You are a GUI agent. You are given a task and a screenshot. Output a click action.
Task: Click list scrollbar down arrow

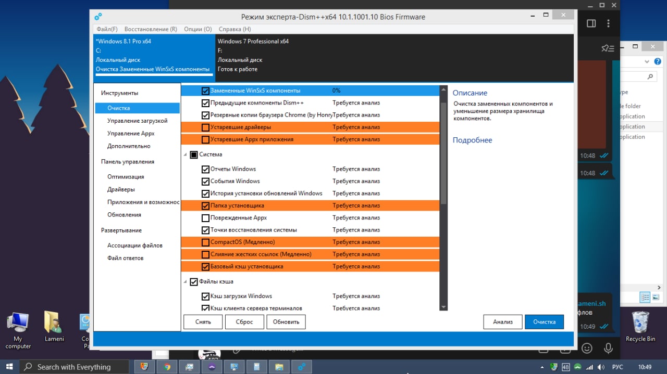[443, 307]
